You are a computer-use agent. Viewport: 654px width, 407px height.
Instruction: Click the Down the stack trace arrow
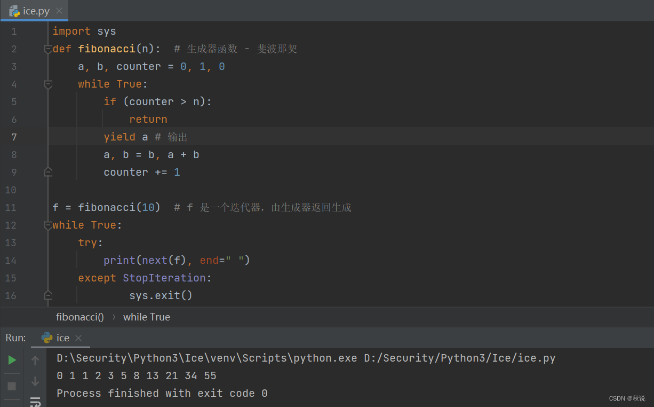(x=35, y=381)
